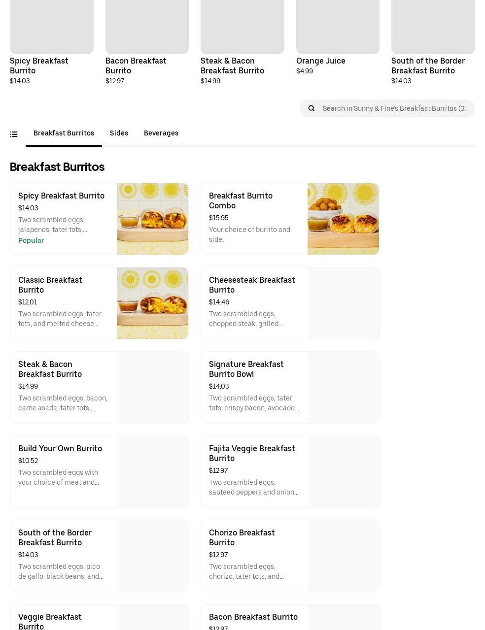Screen dimensions: 485x630
Task: Choose Build Your Own Burrito
Action: [x=60, y=448]
